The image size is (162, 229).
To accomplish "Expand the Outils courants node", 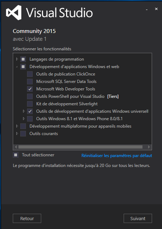I will (x=17, y=134).
